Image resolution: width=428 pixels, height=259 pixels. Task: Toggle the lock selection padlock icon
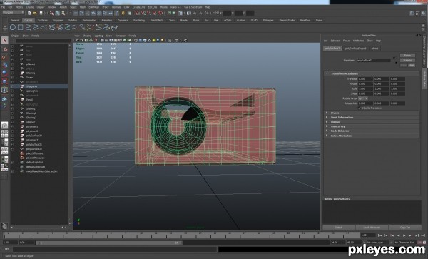pos(123,13)
